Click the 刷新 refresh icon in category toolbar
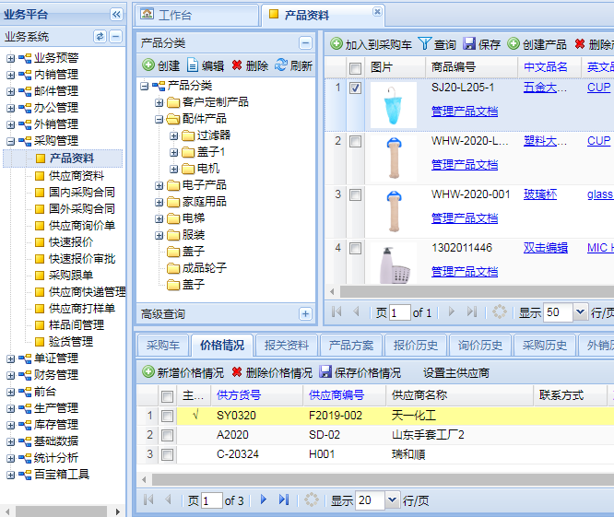This screenshot has height=517, width=614. click(281, 65)
